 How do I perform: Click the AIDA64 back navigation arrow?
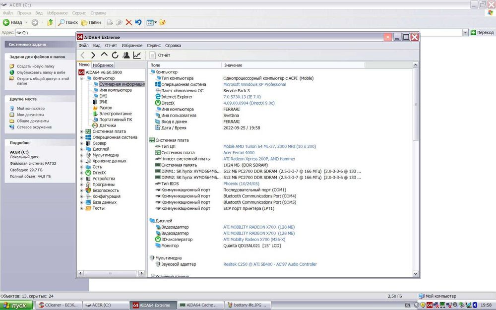82,55
